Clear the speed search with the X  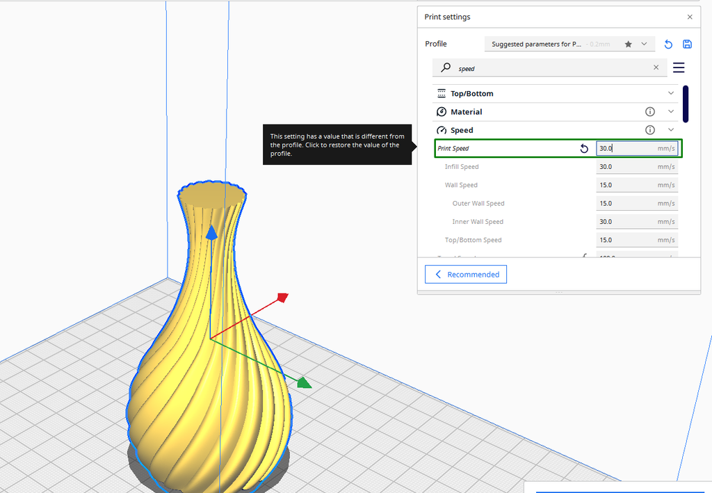[x=656, y=67]
